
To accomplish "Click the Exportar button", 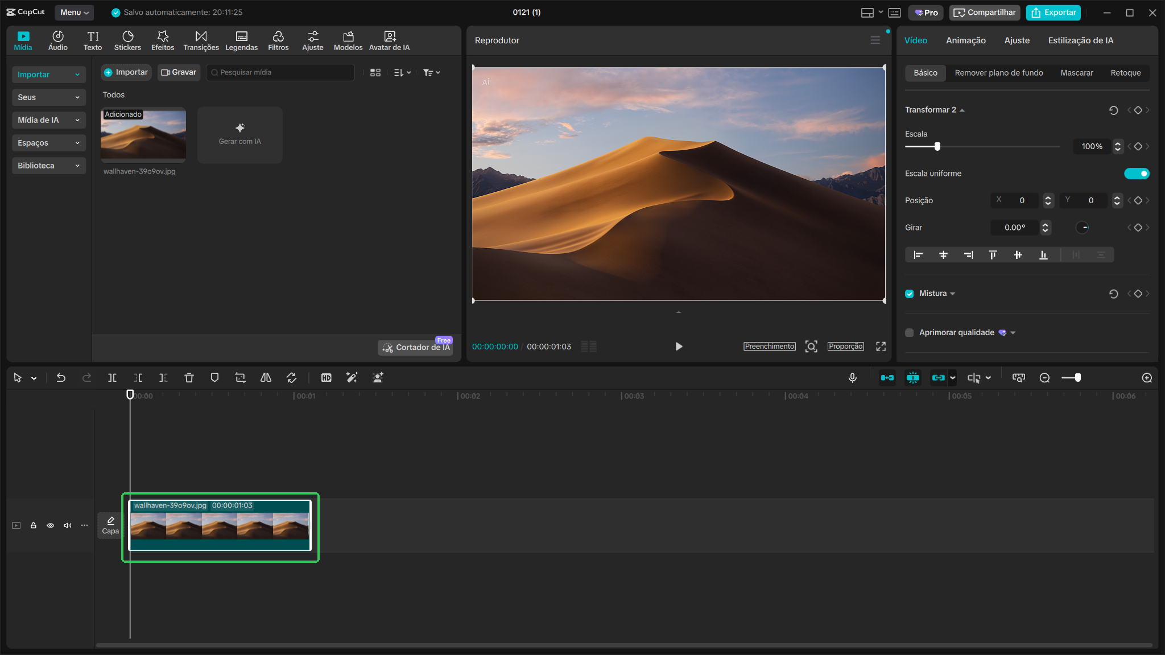I will 1053,13.
